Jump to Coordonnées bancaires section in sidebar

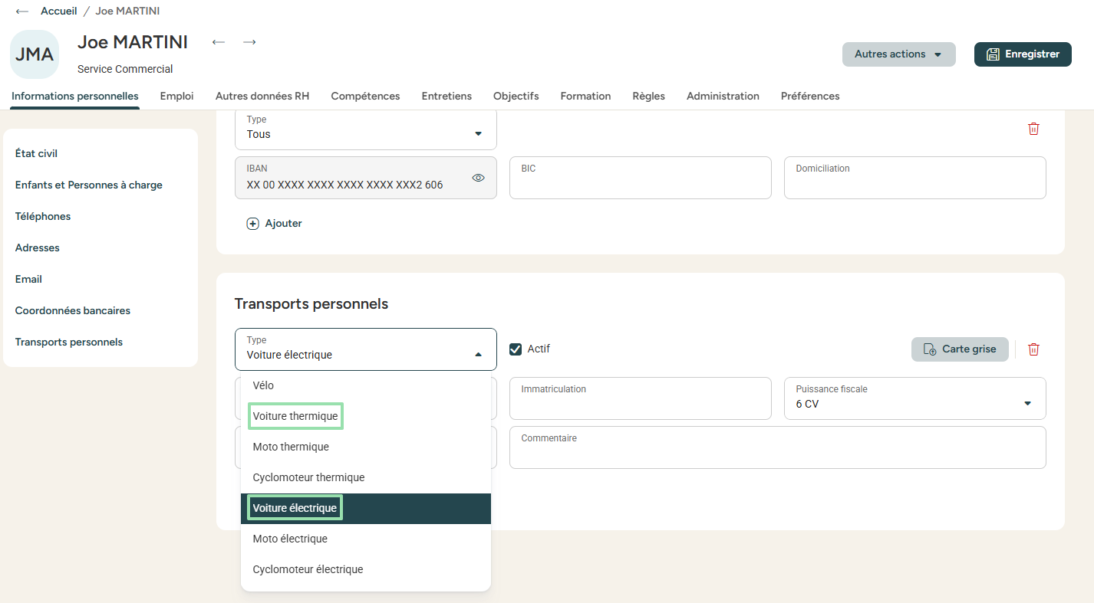(73, 311)
